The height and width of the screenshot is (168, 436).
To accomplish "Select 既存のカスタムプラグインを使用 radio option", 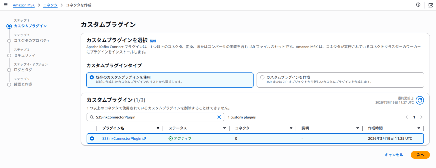I will coord(91,77).
